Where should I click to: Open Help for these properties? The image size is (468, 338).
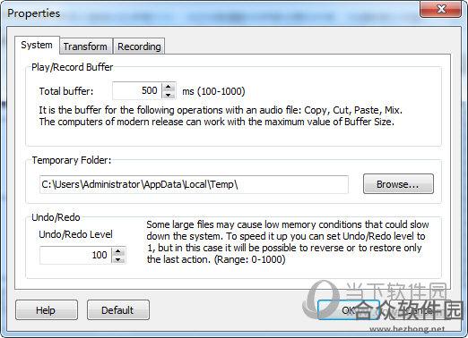(47, 310)
